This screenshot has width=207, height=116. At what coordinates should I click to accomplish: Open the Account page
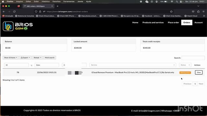pos(198,23)
